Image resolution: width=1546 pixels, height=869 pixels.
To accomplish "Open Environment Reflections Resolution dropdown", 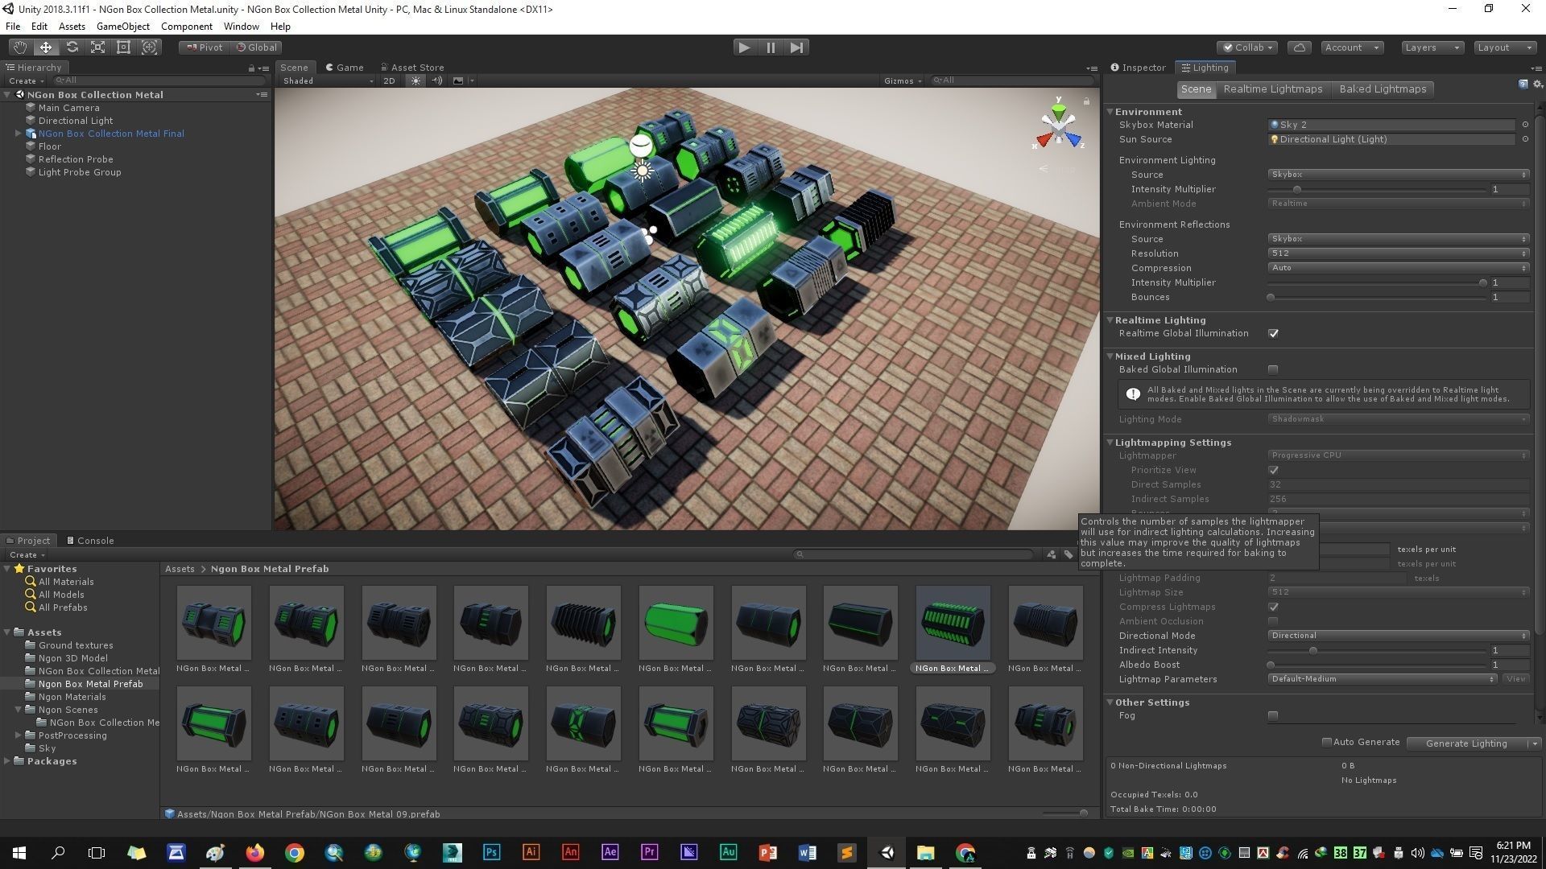I will (x=1398, y=253).
